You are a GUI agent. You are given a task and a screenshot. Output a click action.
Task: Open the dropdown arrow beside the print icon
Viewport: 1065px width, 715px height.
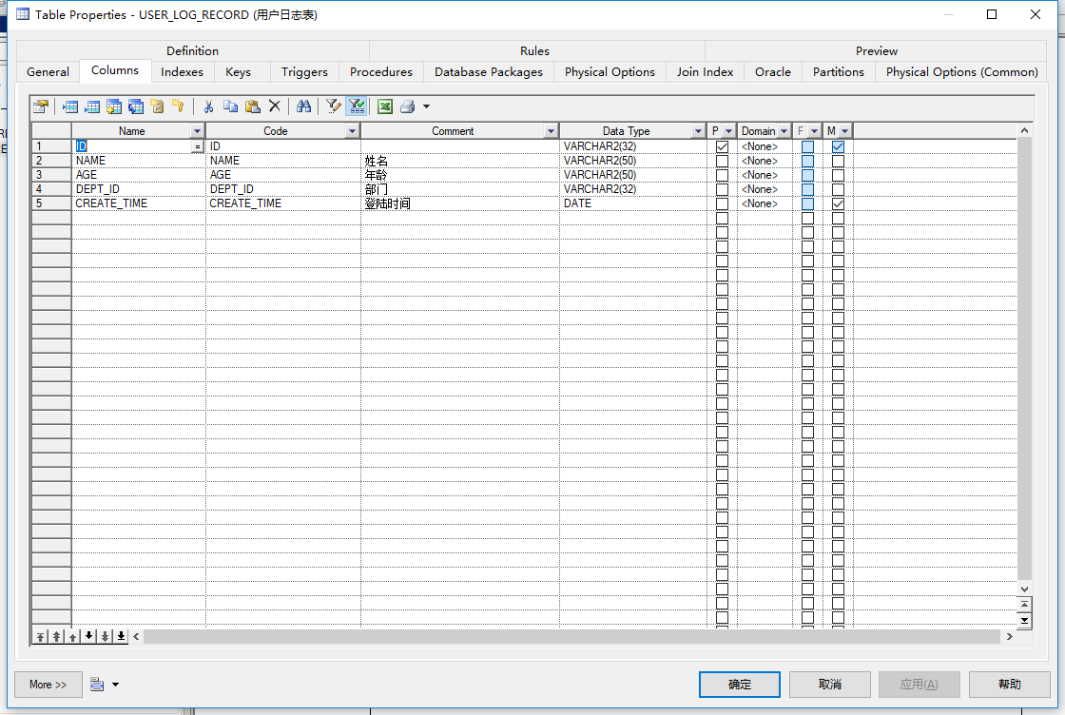coord(427,106)
